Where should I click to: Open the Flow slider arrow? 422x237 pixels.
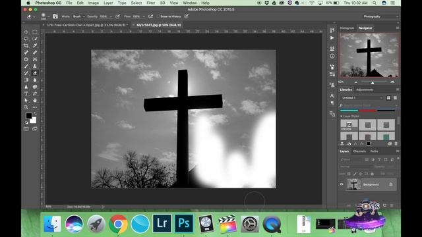[x=144, y=16]
